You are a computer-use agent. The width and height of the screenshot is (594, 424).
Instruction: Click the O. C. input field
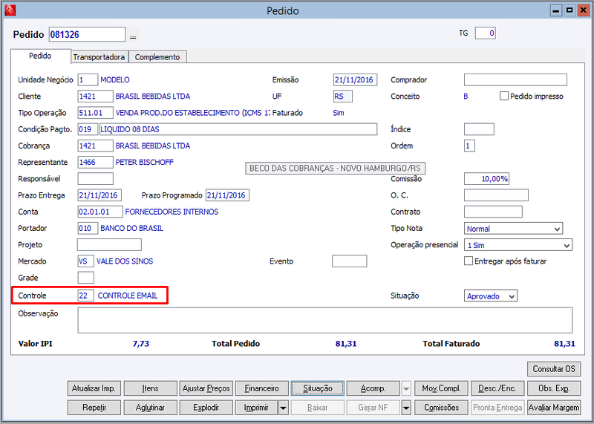point(496,195)
